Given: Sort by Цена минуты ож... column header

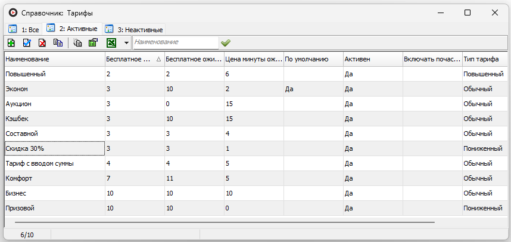Looking at the screenshot, I should (x=254, y=60).
